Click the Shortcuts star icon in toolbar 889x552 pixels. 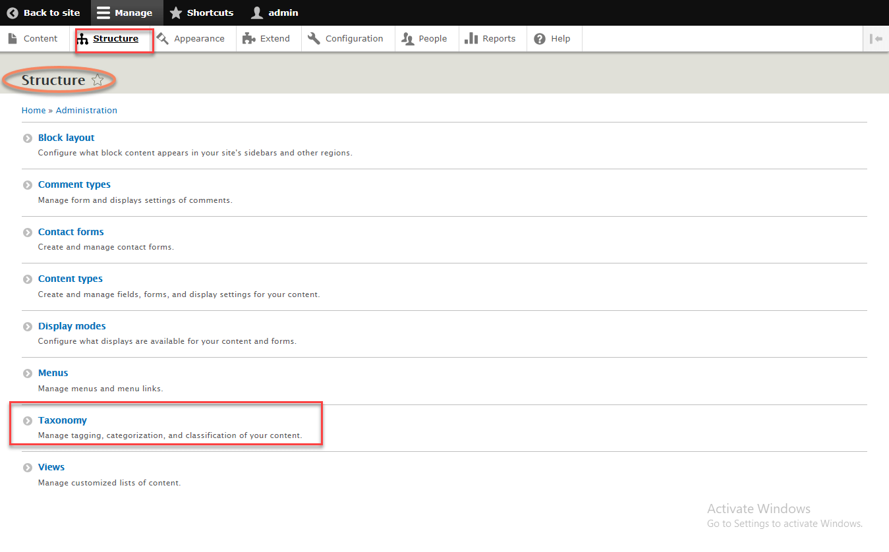(x=176, y=13)
